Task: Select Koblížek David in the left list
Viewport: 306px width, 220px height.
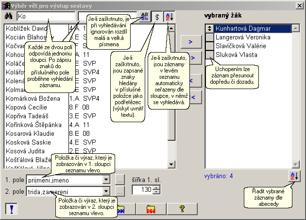Action: (x=27, y=28)
